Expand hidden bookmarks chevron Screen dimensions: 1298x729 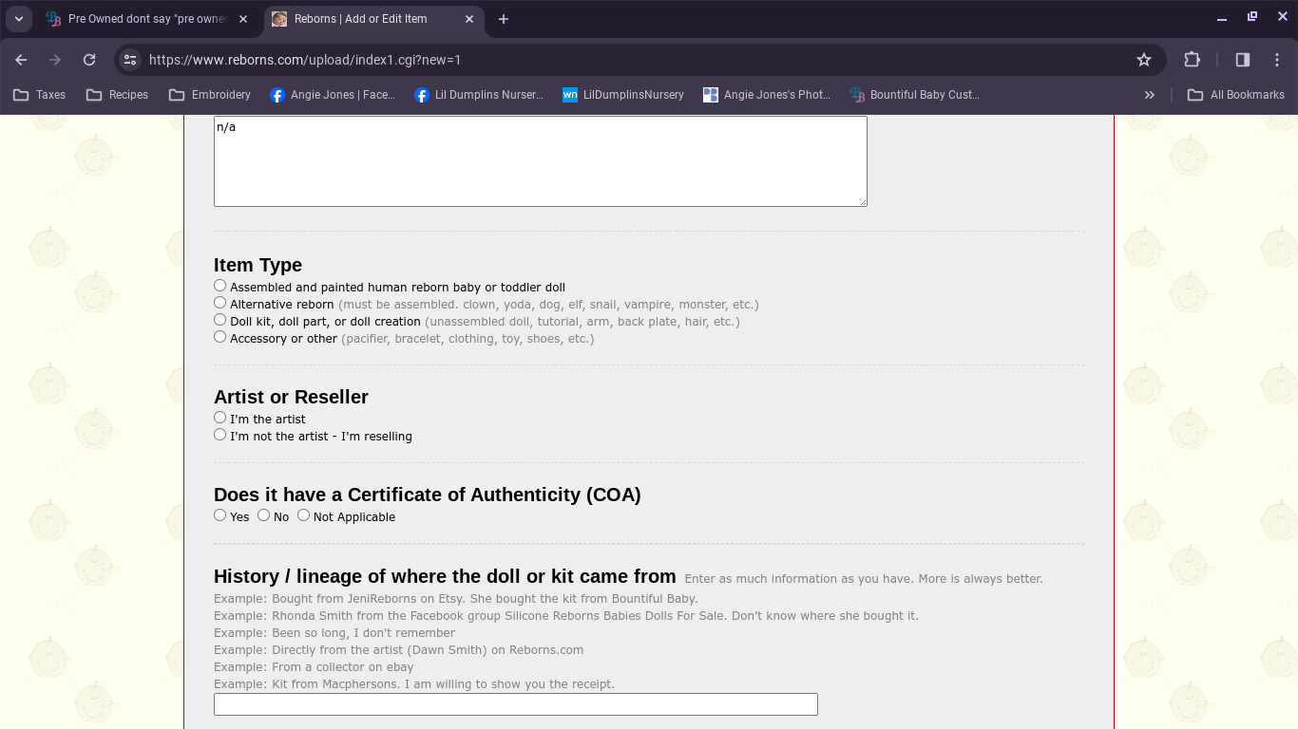[1149, 95]
